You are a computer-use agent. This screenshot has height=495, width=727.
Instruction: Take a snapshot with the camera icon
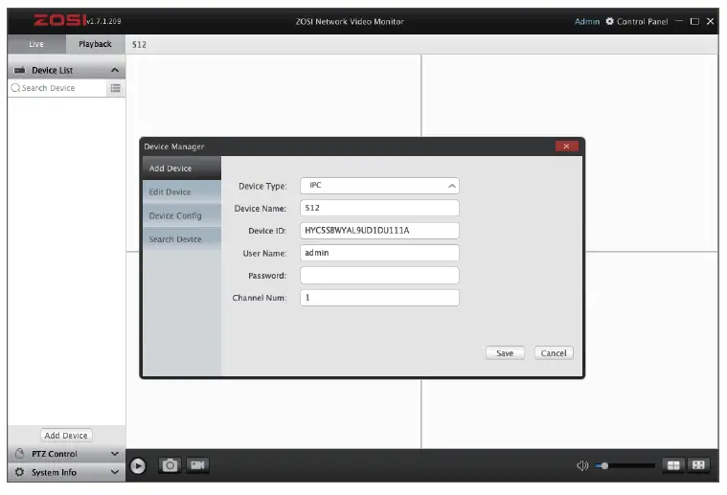[170, 465]
